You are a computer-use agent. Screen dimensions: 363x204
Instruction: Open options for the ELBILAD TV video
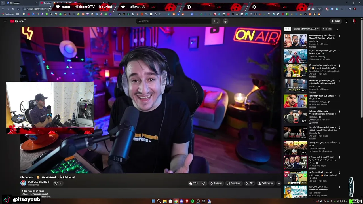[x=339, y=81]
